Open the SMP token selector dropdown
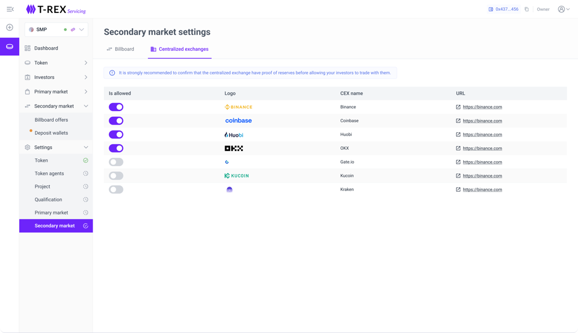578x333 pixels. click(81, 29)
